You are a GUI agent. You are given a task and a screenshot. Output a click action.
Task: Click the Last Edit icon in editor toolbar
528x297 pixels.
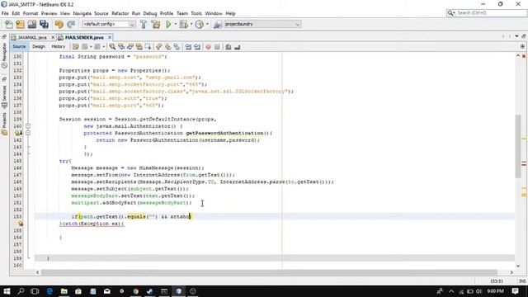[76, 47]
